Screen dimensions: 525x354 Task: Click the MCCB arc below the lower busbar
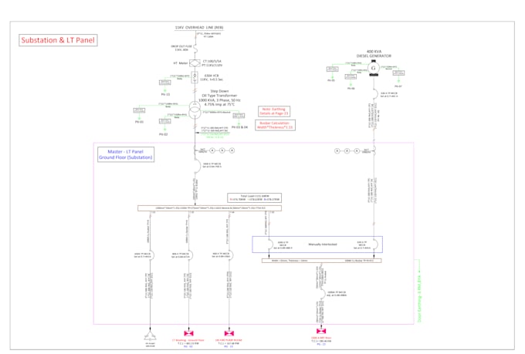(323, 294)
